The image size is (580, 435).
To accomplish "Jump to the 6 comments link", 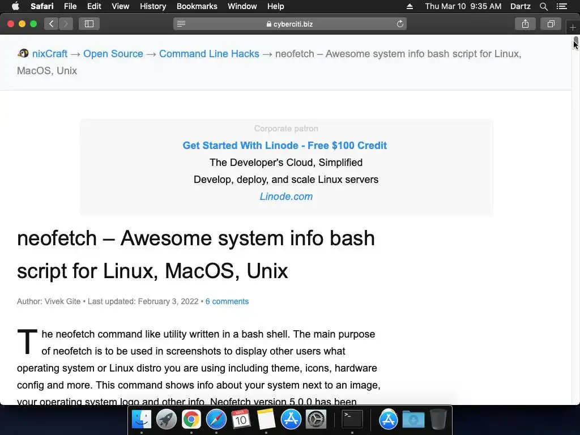I will [227, 301].
